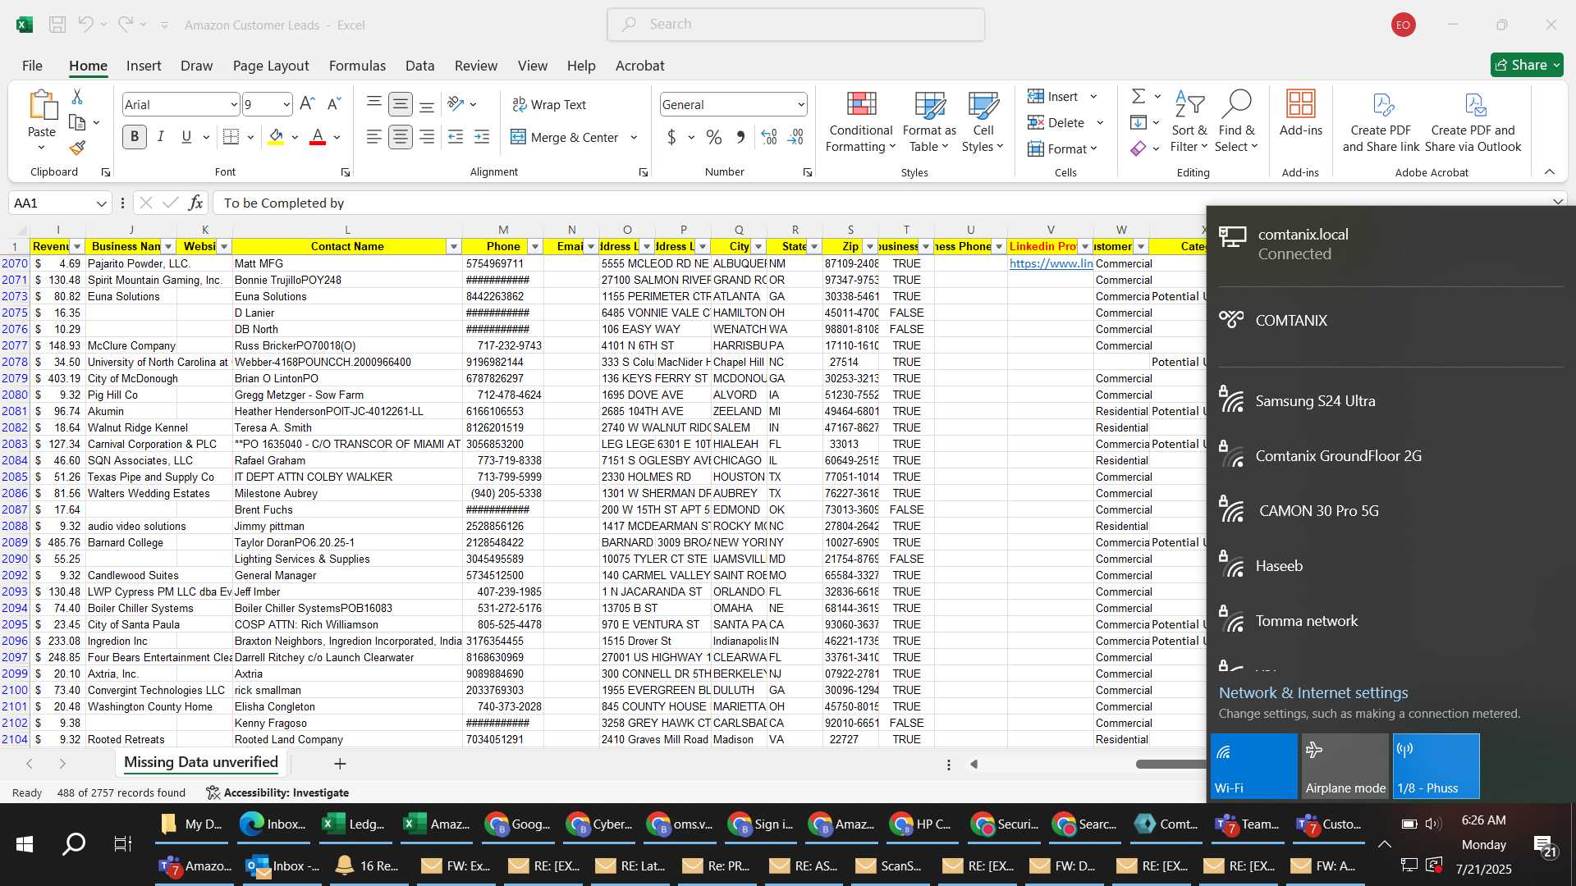Click the Insert Function fx icon
Screen dimensions: 1576x886
click(195, 203)
